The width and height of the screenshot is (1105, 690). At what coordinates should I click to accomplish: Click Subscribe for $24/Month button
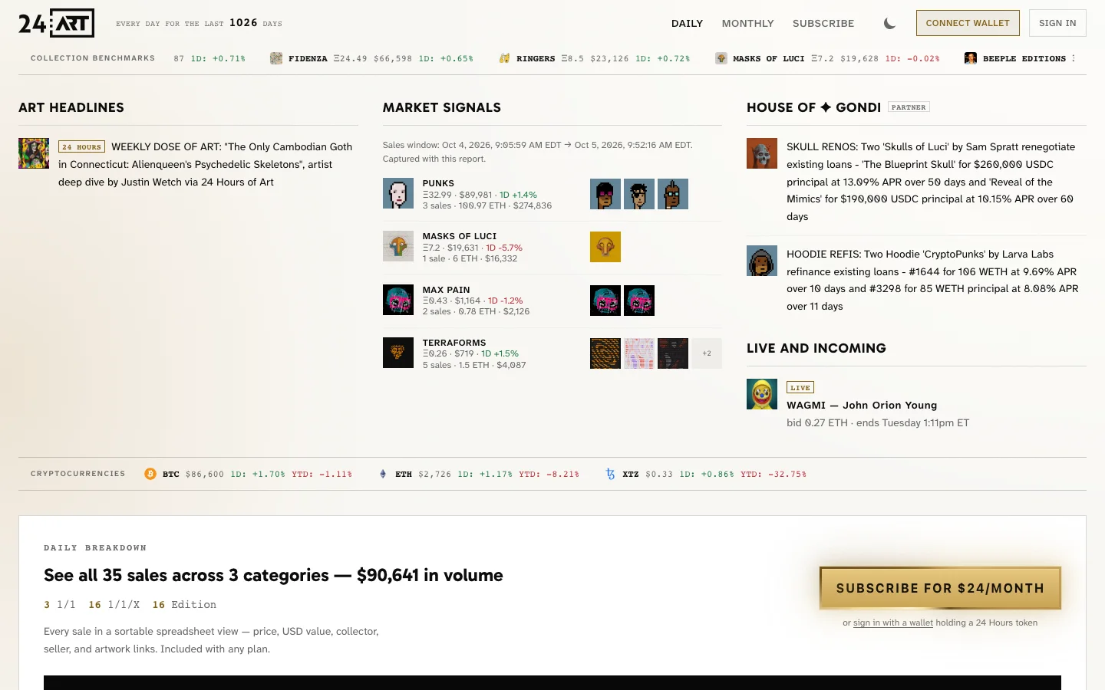[940, 588]
